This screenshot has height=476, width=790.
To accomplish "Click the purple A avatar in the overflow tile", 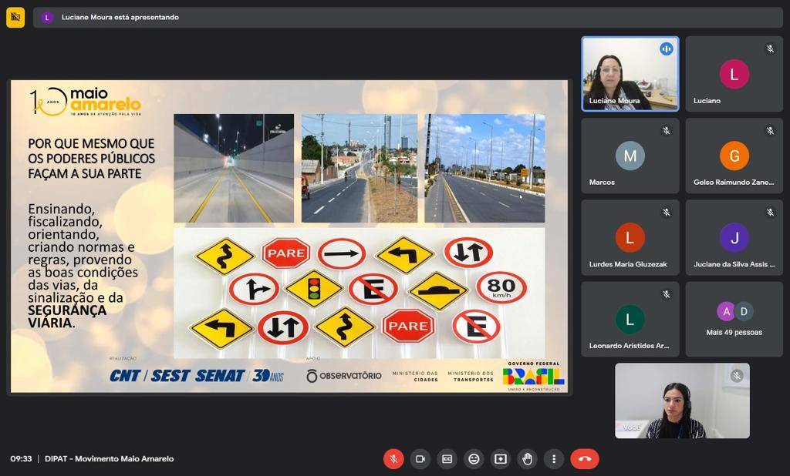I will point(726,311).
